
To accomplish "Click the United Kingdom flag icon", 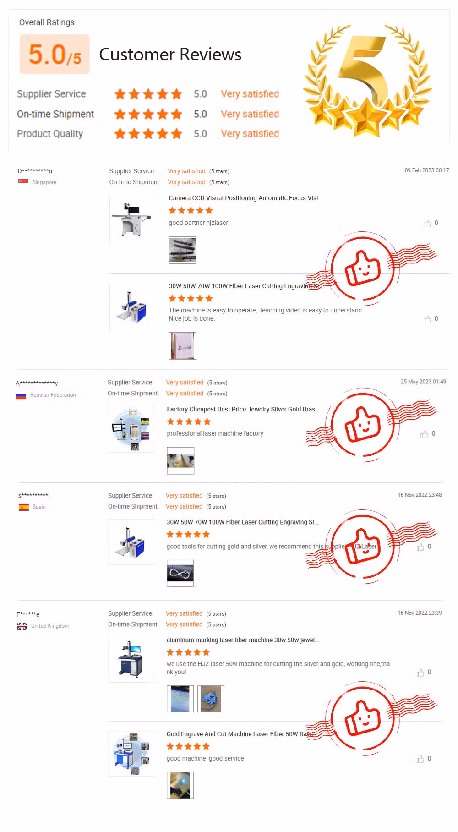I will [22, 626].
